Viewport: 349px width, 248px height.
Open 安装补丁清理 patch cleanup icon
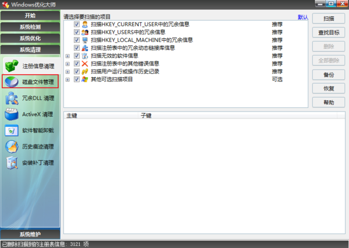click(12, 163)
